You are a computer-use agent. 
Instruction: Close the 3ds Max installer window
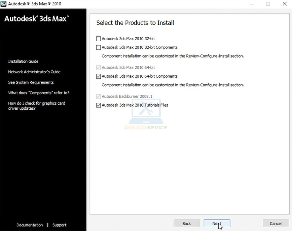point(284,4)
